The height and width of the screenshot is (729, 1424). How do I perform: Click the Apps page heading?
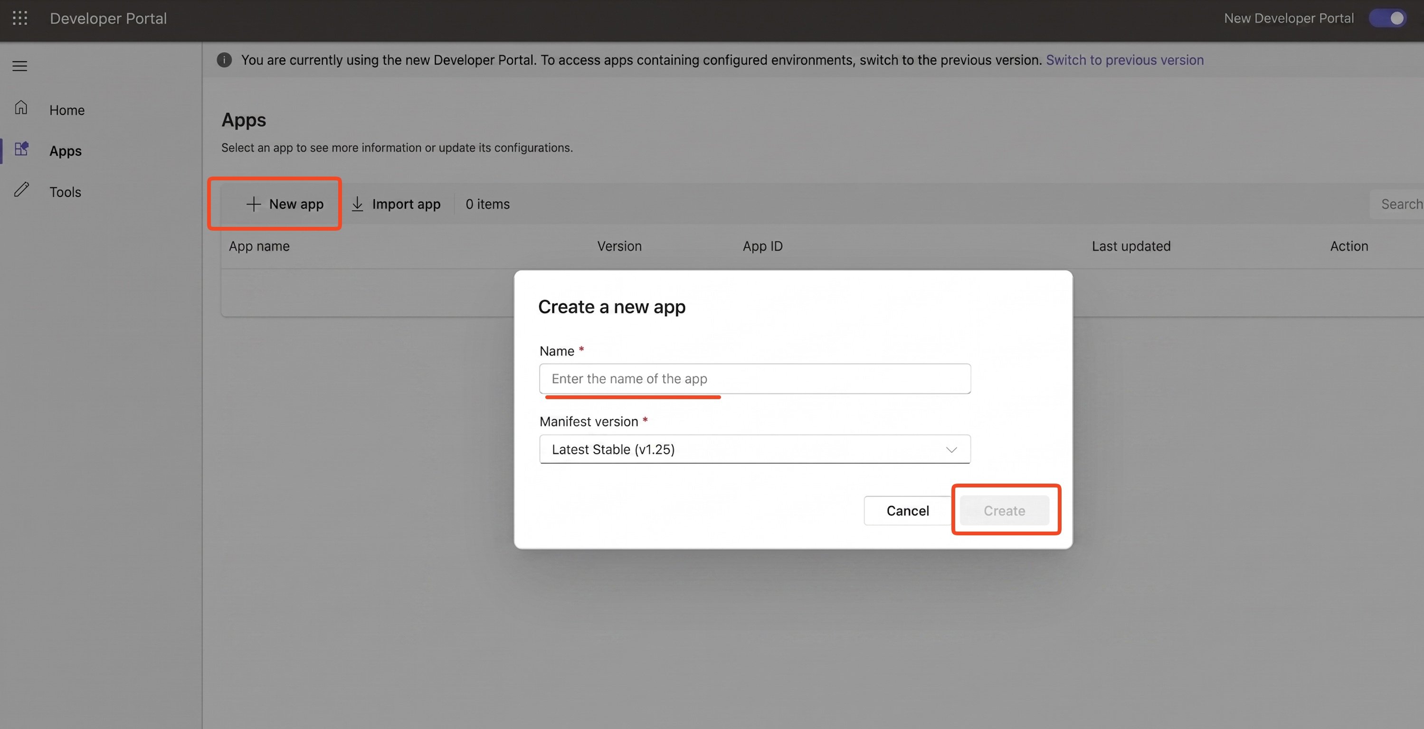(x=244, y=120)
